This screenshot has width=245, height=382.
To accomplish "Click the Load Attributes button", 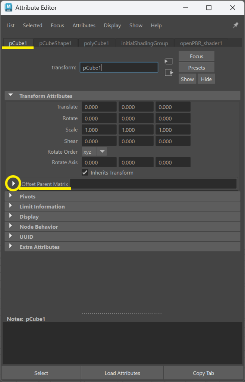I will [122, 373].
